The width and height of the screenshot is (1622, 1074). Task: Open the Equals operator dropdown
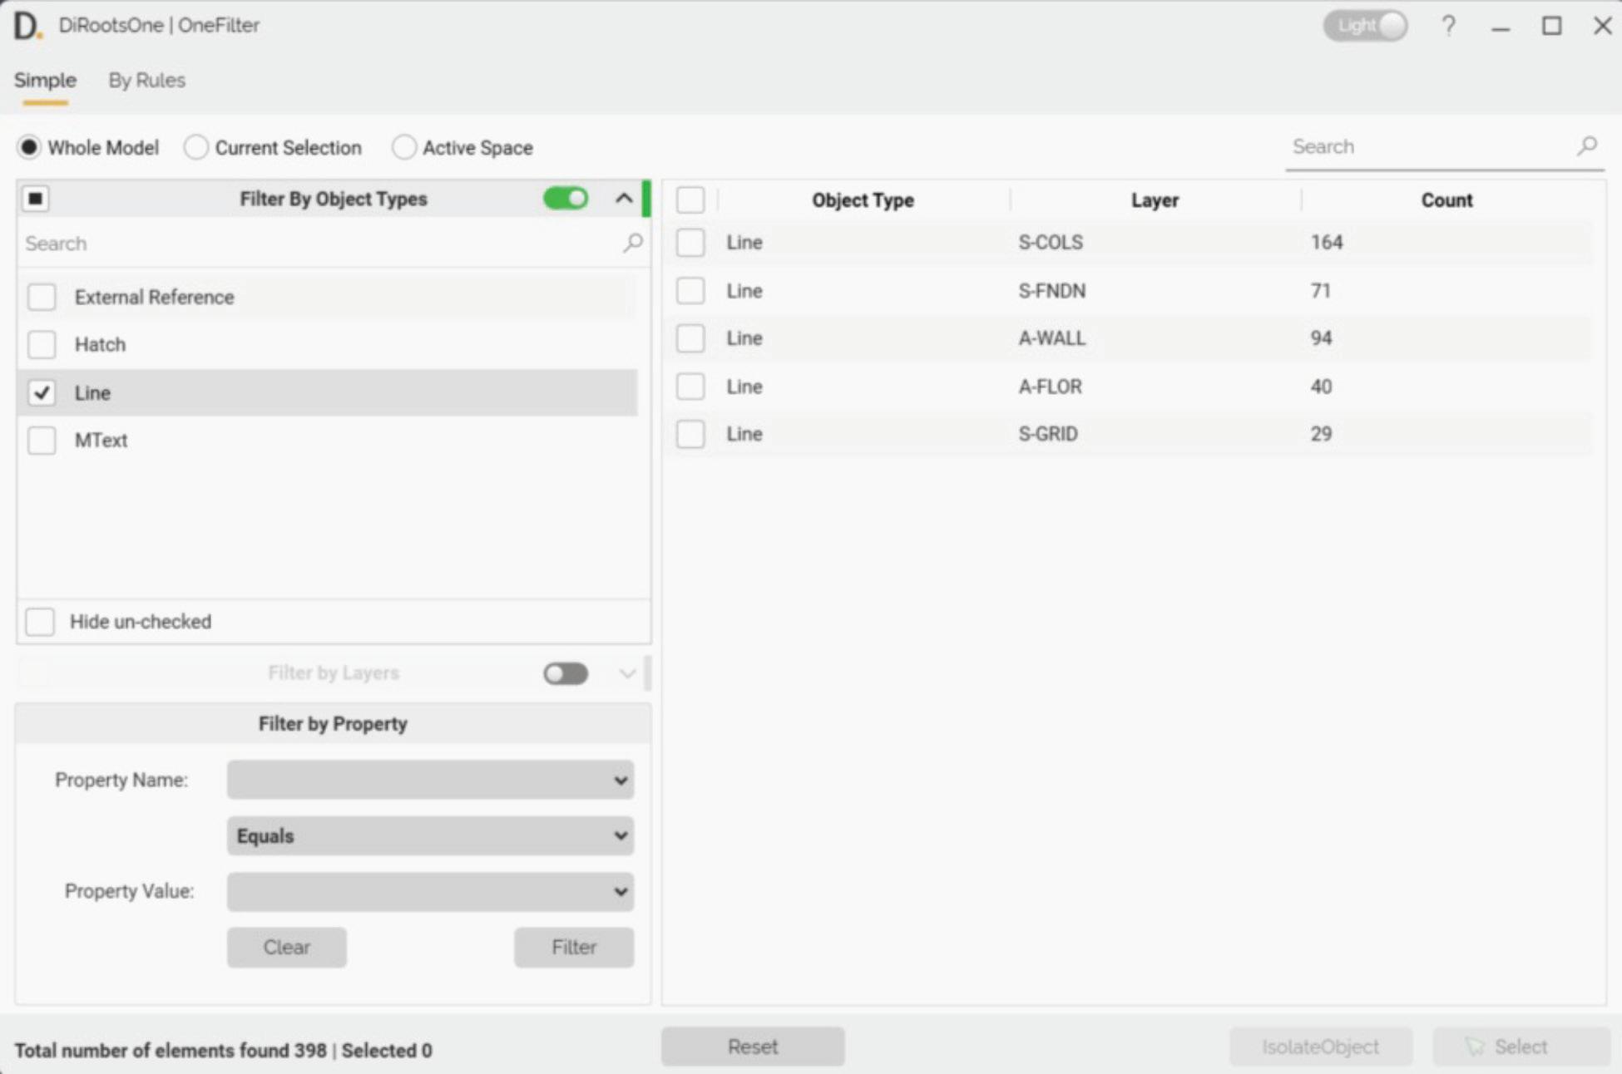[x=430, y=835]
